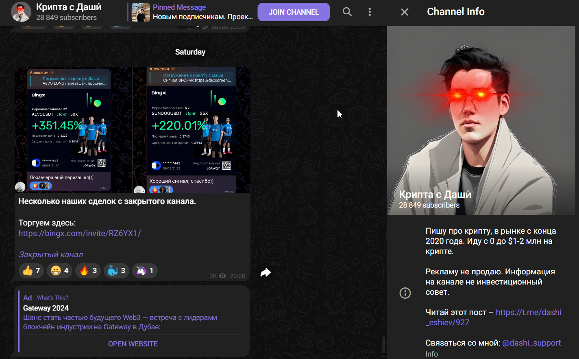Close the Channel Info panel
The image size is (579, 359).
click(x=405, y=12)
